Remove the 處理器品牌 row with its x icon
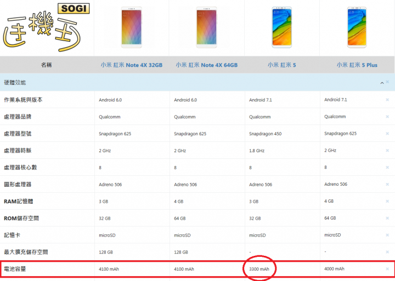This screenshot has height=281, width=395. pos(387,117)
